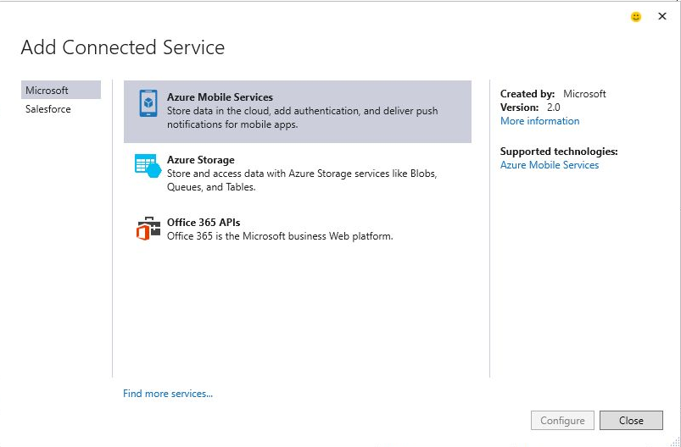The height and width of the screenshot is (447, 681).
Task: Click the Azure Storage table icon
Action: [148, 166]
